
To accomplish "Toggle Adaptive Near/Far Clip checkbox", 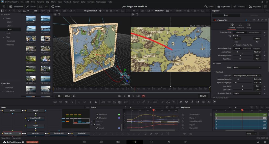I will point(234,45).
